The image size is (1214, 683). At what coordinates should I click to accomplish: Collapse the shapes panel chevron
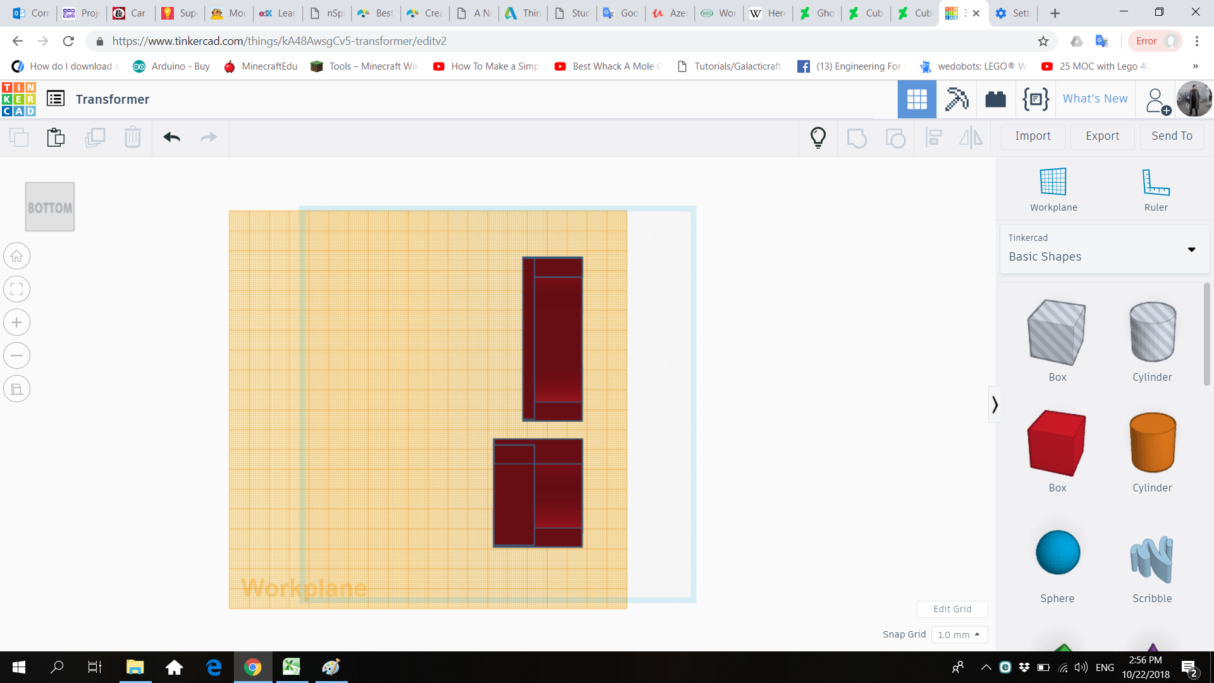coord(995,405)
